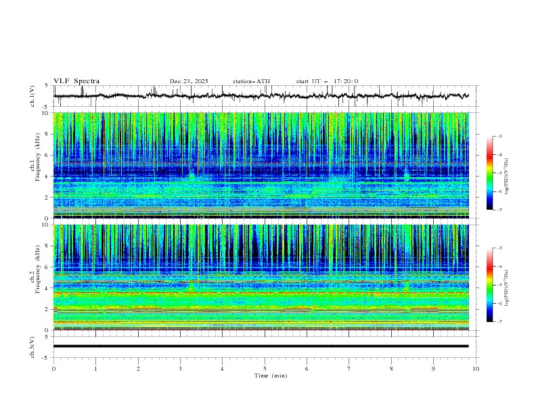Click the "VLF Spectra" plot title
The height and width of the screenshot is (414, 536).
(x=76, y=81)
